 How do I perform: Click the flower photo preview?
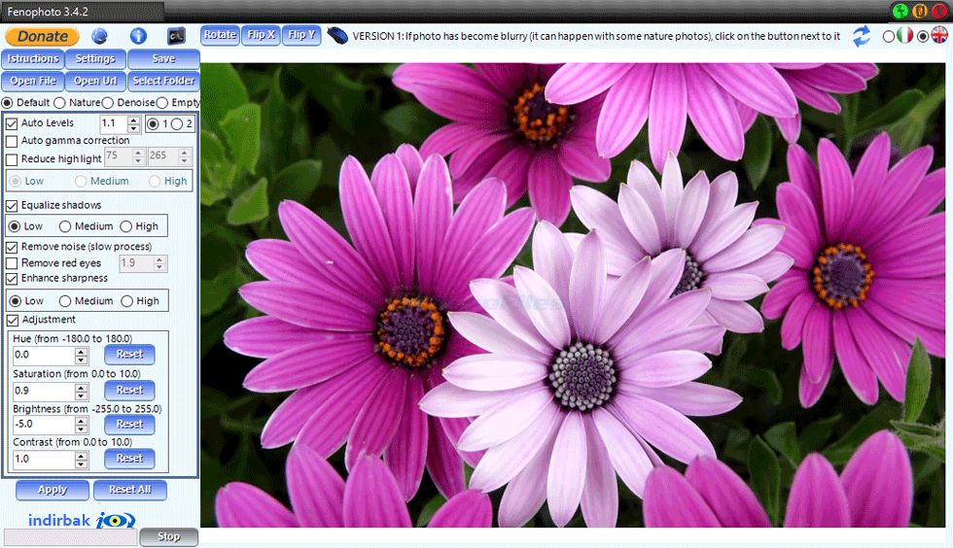[573, 295]
